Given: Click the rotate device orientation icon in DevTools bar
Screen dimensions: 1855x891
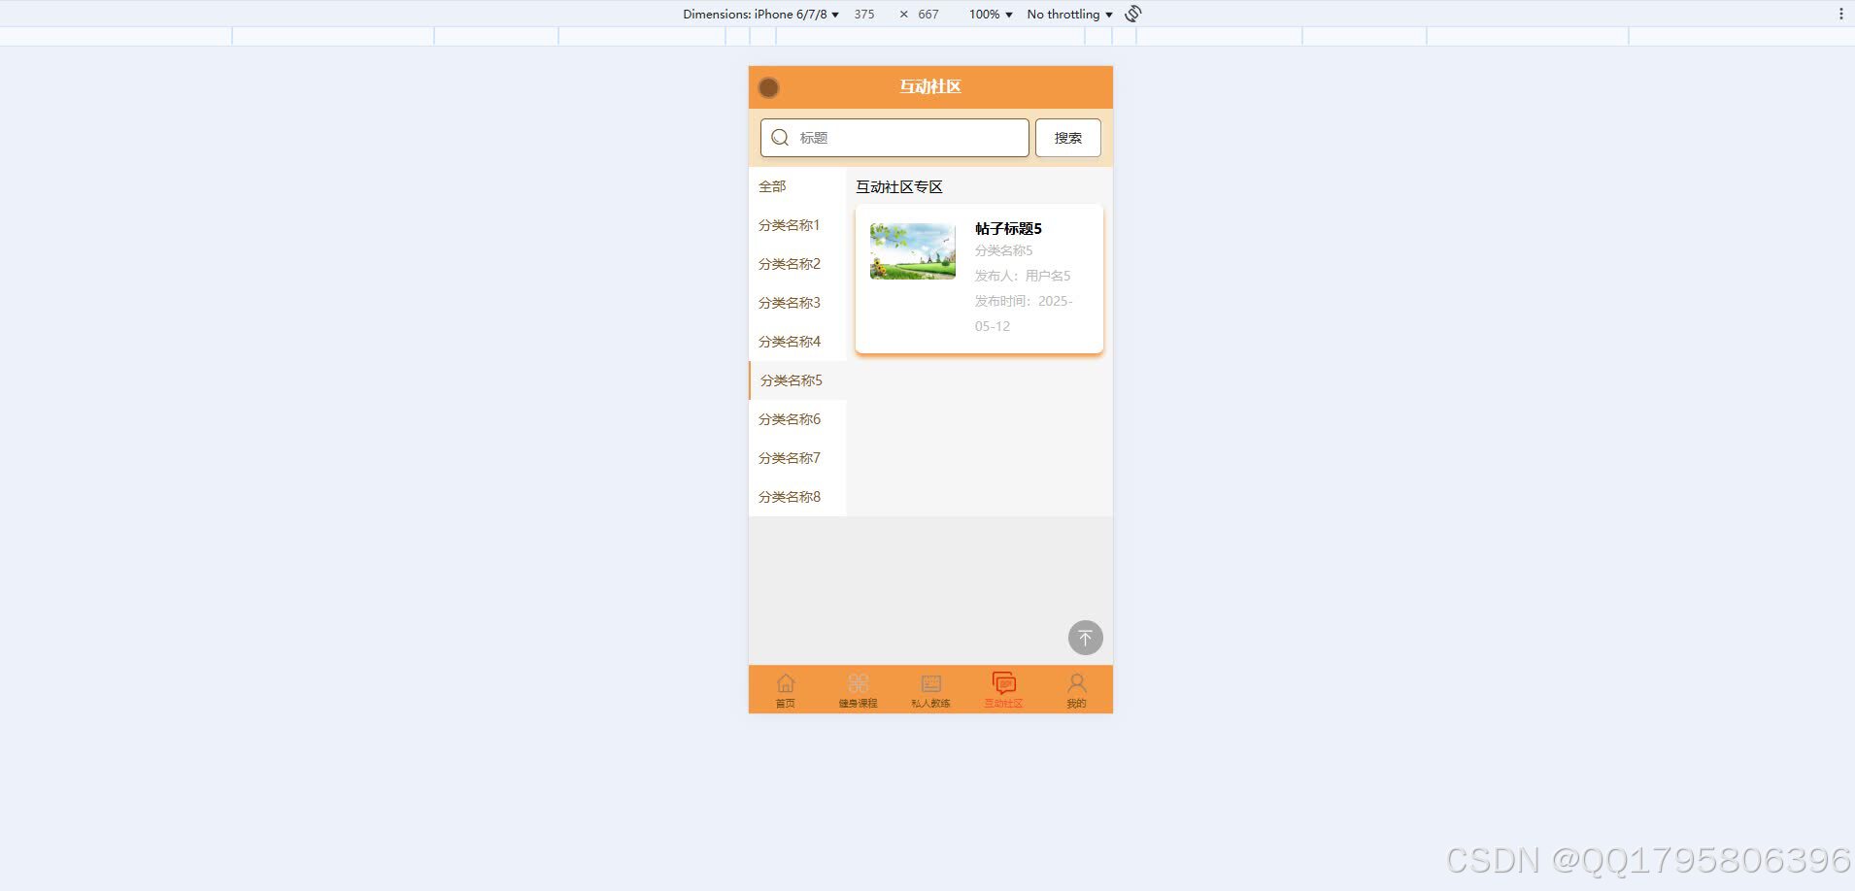Looking at the screenshot, I should (x=1132, y=14).
